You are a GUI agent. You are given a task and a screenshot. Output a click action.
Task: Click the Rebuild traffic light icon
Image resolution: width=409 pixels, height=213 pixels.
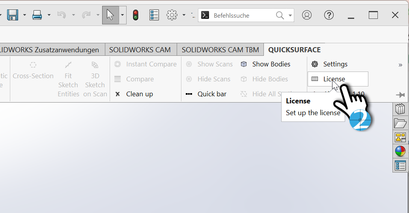point(135,15)
